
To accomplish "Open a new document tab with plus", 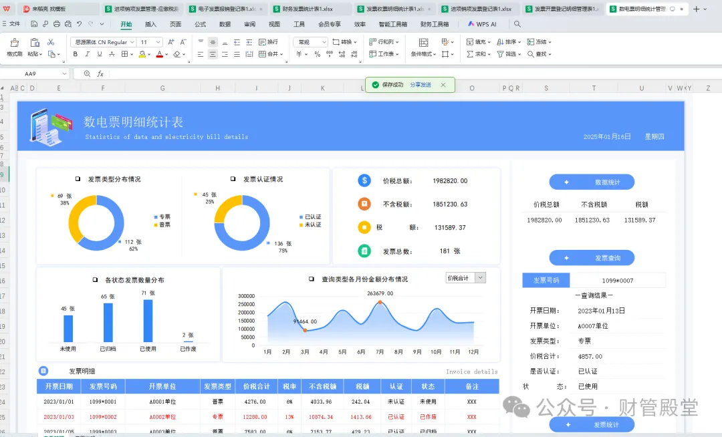I will point(696,9).
